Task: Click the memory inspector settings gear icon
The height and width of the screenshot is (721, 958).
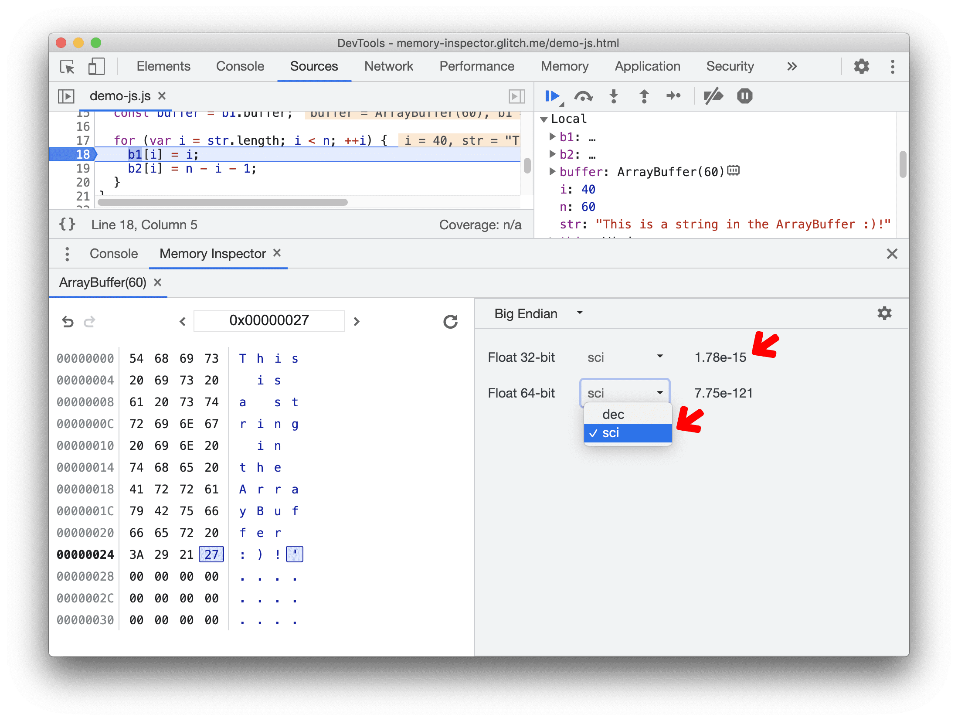Action: point(884,314)
